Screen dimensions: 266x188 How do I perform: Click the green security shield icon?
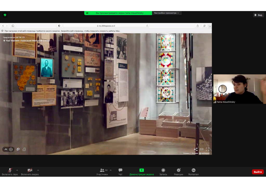pos(5,15)
